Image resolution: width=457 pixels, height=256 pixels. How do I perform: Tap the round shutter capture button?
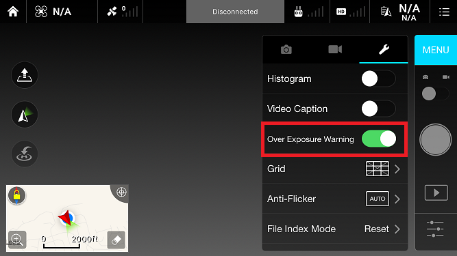pos(436,140)
